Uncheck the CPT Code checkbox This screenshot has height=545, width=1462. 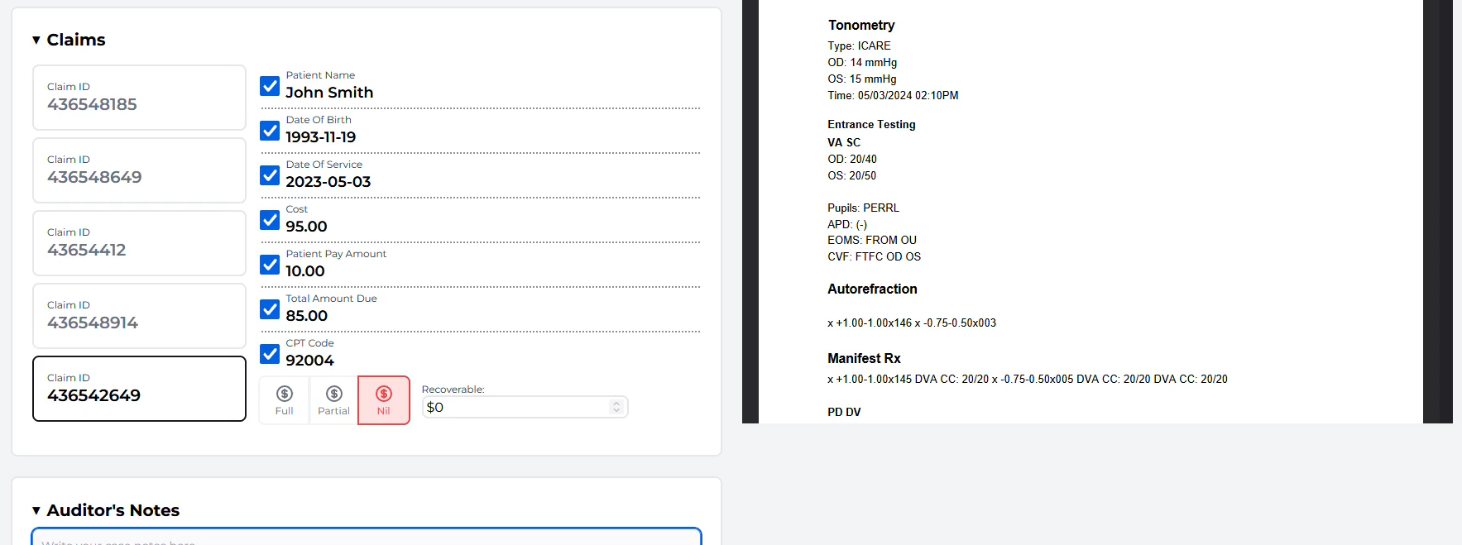[270, 354]
